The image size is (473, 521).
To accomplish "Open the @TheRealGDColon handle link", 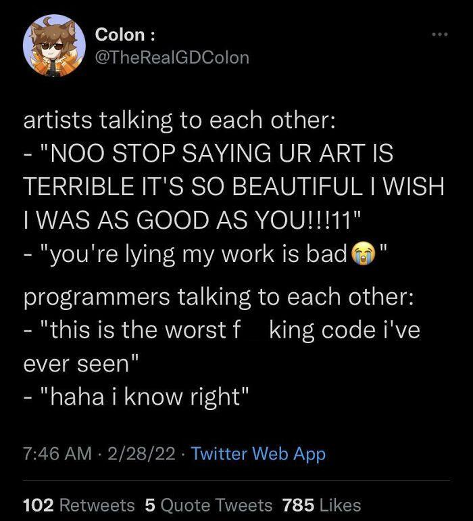I will pyautogui.click(x=172, y=58).
